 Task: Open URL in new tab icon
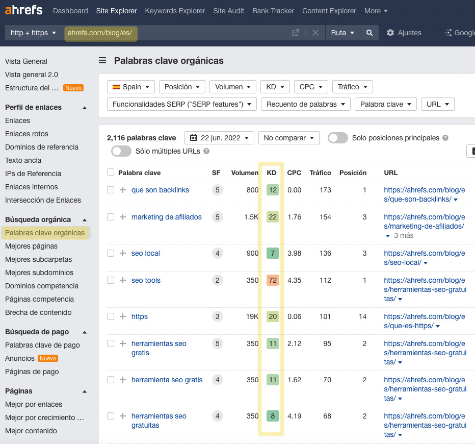[x=296, y=33]
